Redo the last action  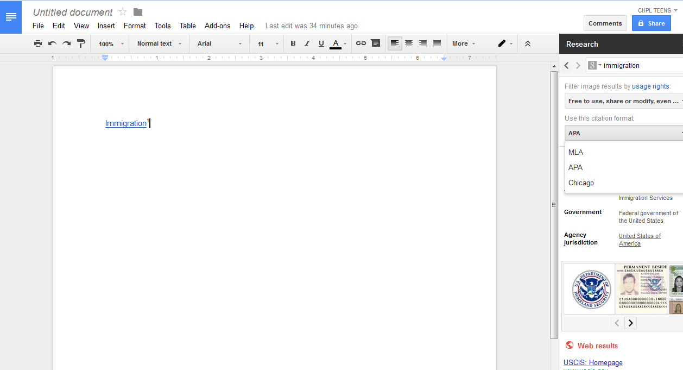coord(66,43)
